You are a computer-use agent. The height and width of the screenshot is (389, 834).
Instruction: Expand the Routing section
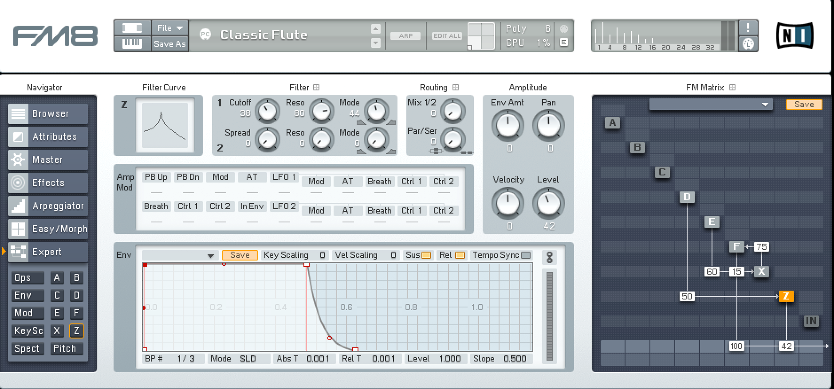click(456, 87)
